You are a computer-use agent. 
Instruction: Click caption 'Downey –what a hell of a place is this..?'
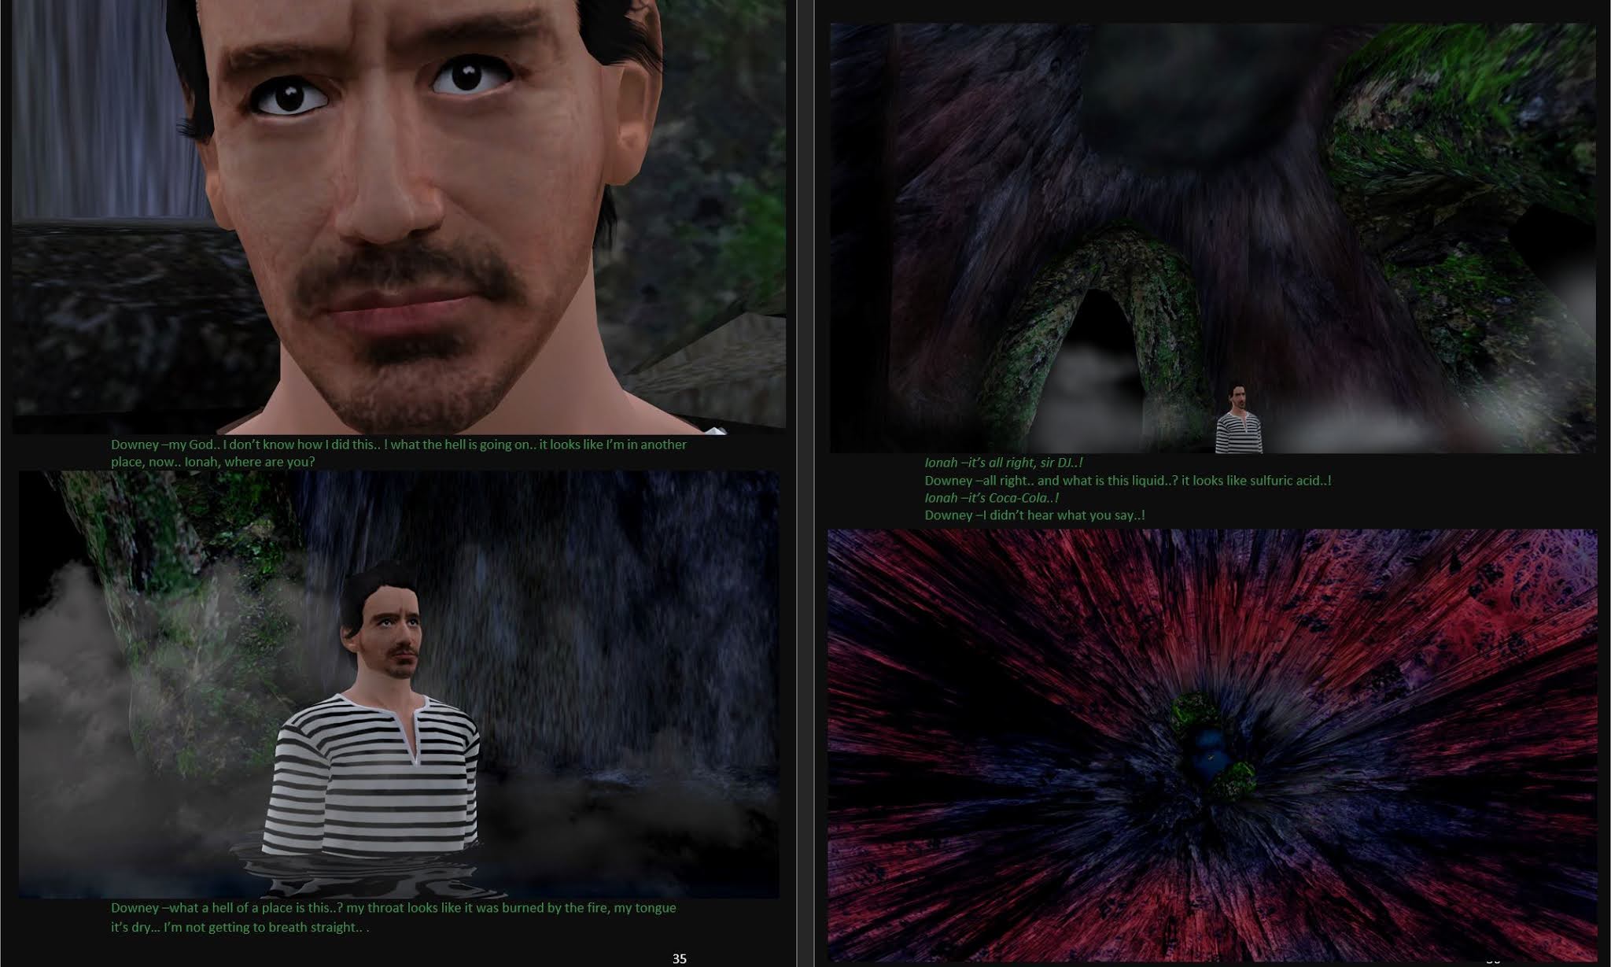coord(393,908)
